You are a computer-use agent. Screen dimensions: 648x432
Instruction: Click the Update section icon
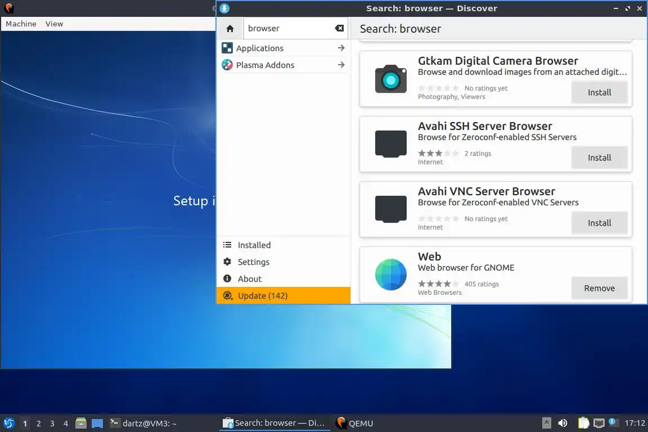tap(227, 295)
